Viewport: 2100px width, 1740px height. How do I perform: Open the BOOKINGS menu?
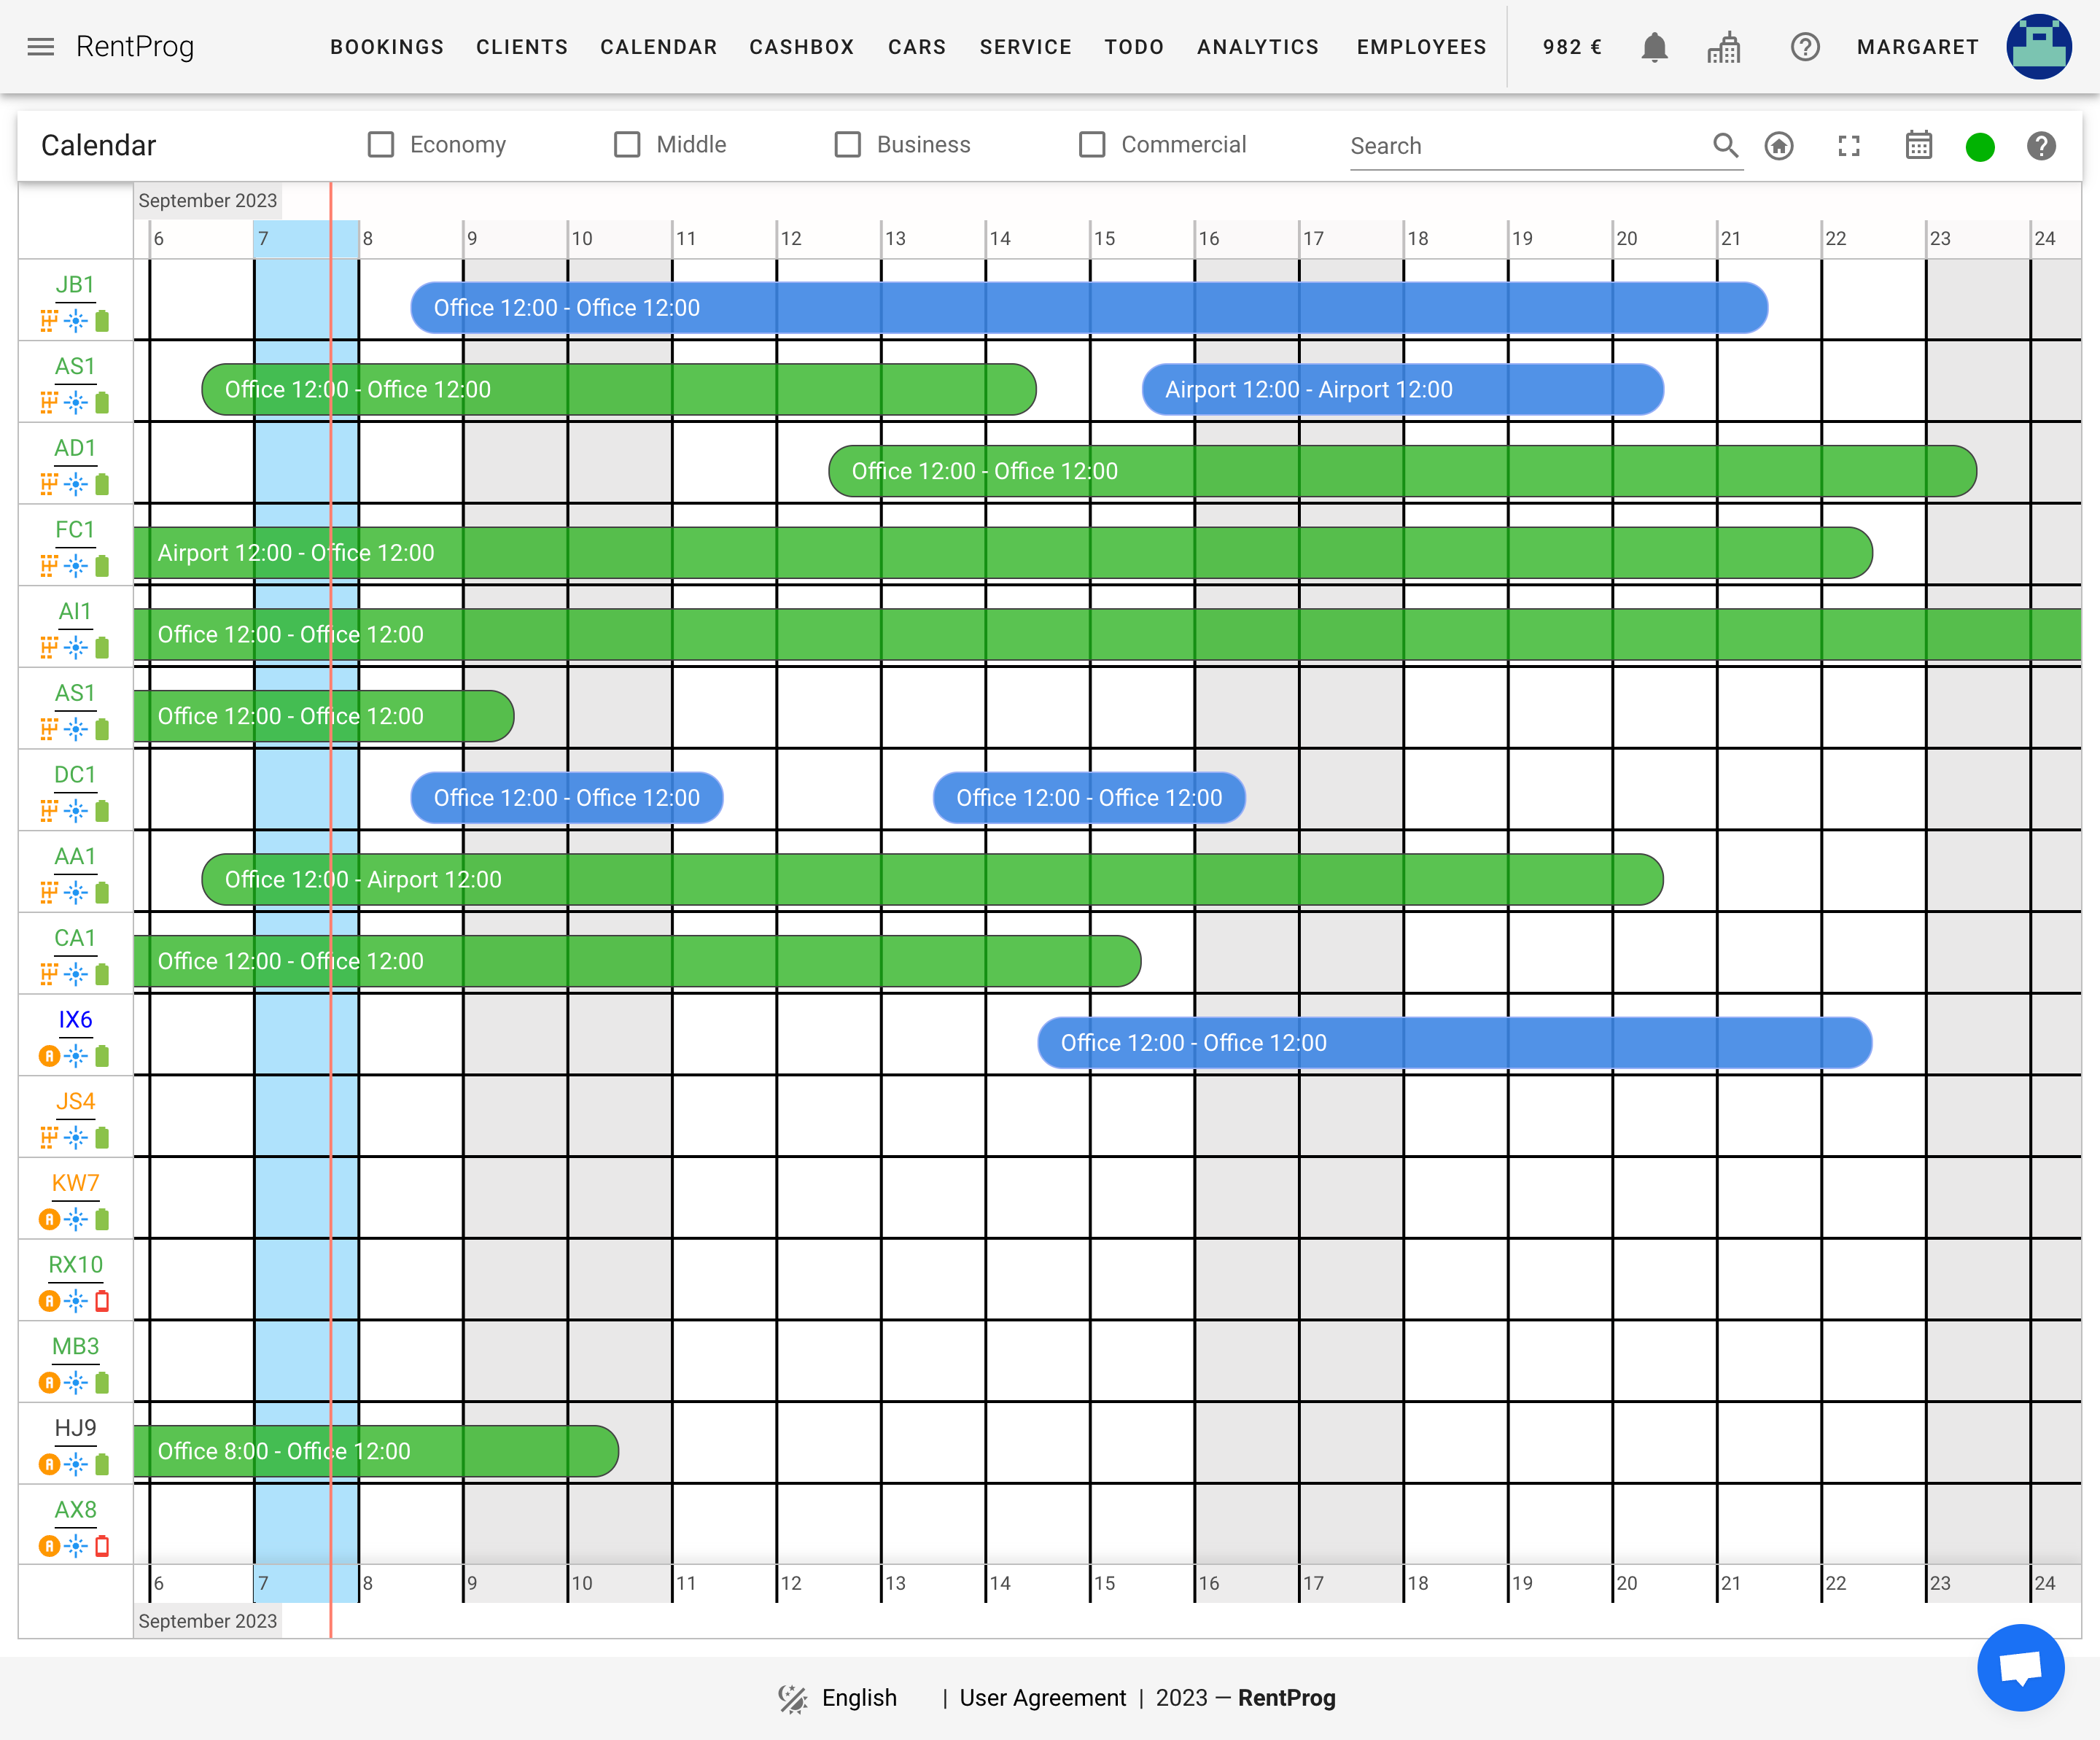(x=387, y=46)
